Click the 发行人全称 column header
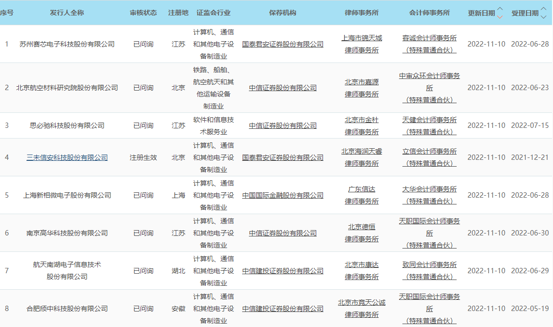The image size is (553, 327). [67, 13]
